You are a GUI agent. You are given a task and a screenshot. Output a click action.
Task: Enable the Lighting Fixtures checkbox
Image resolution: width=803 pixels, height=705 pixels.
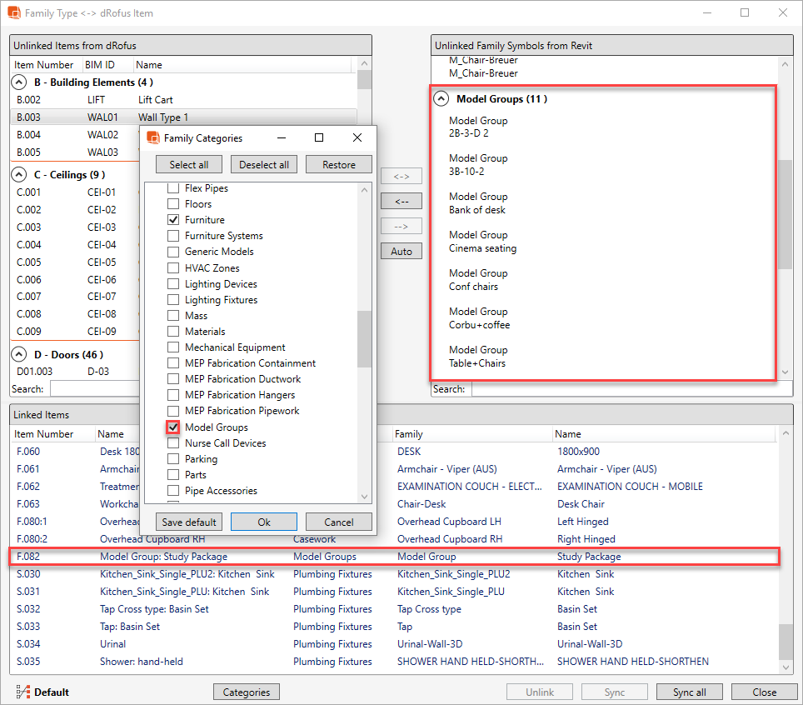pos(173,300)
